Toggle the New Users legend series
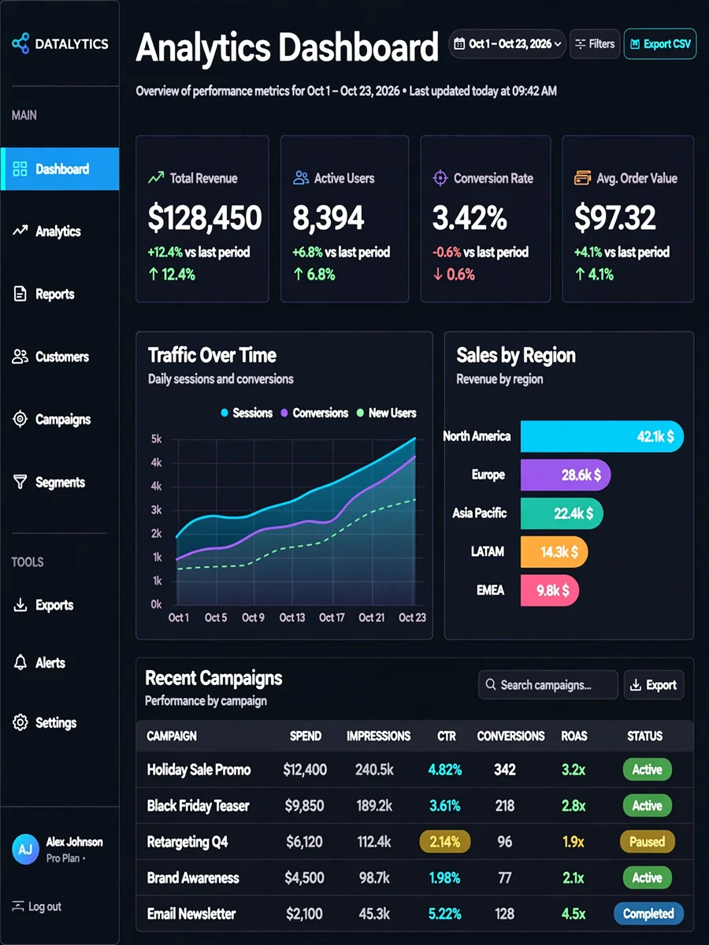 coord(386,413)
